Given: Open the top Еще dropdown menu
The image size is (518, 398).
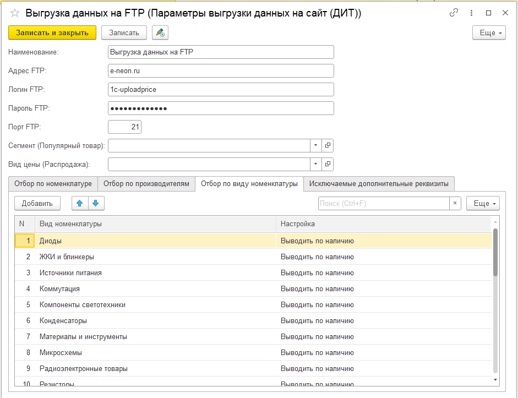Looking at the screenshot, I should tap(488, 33).
